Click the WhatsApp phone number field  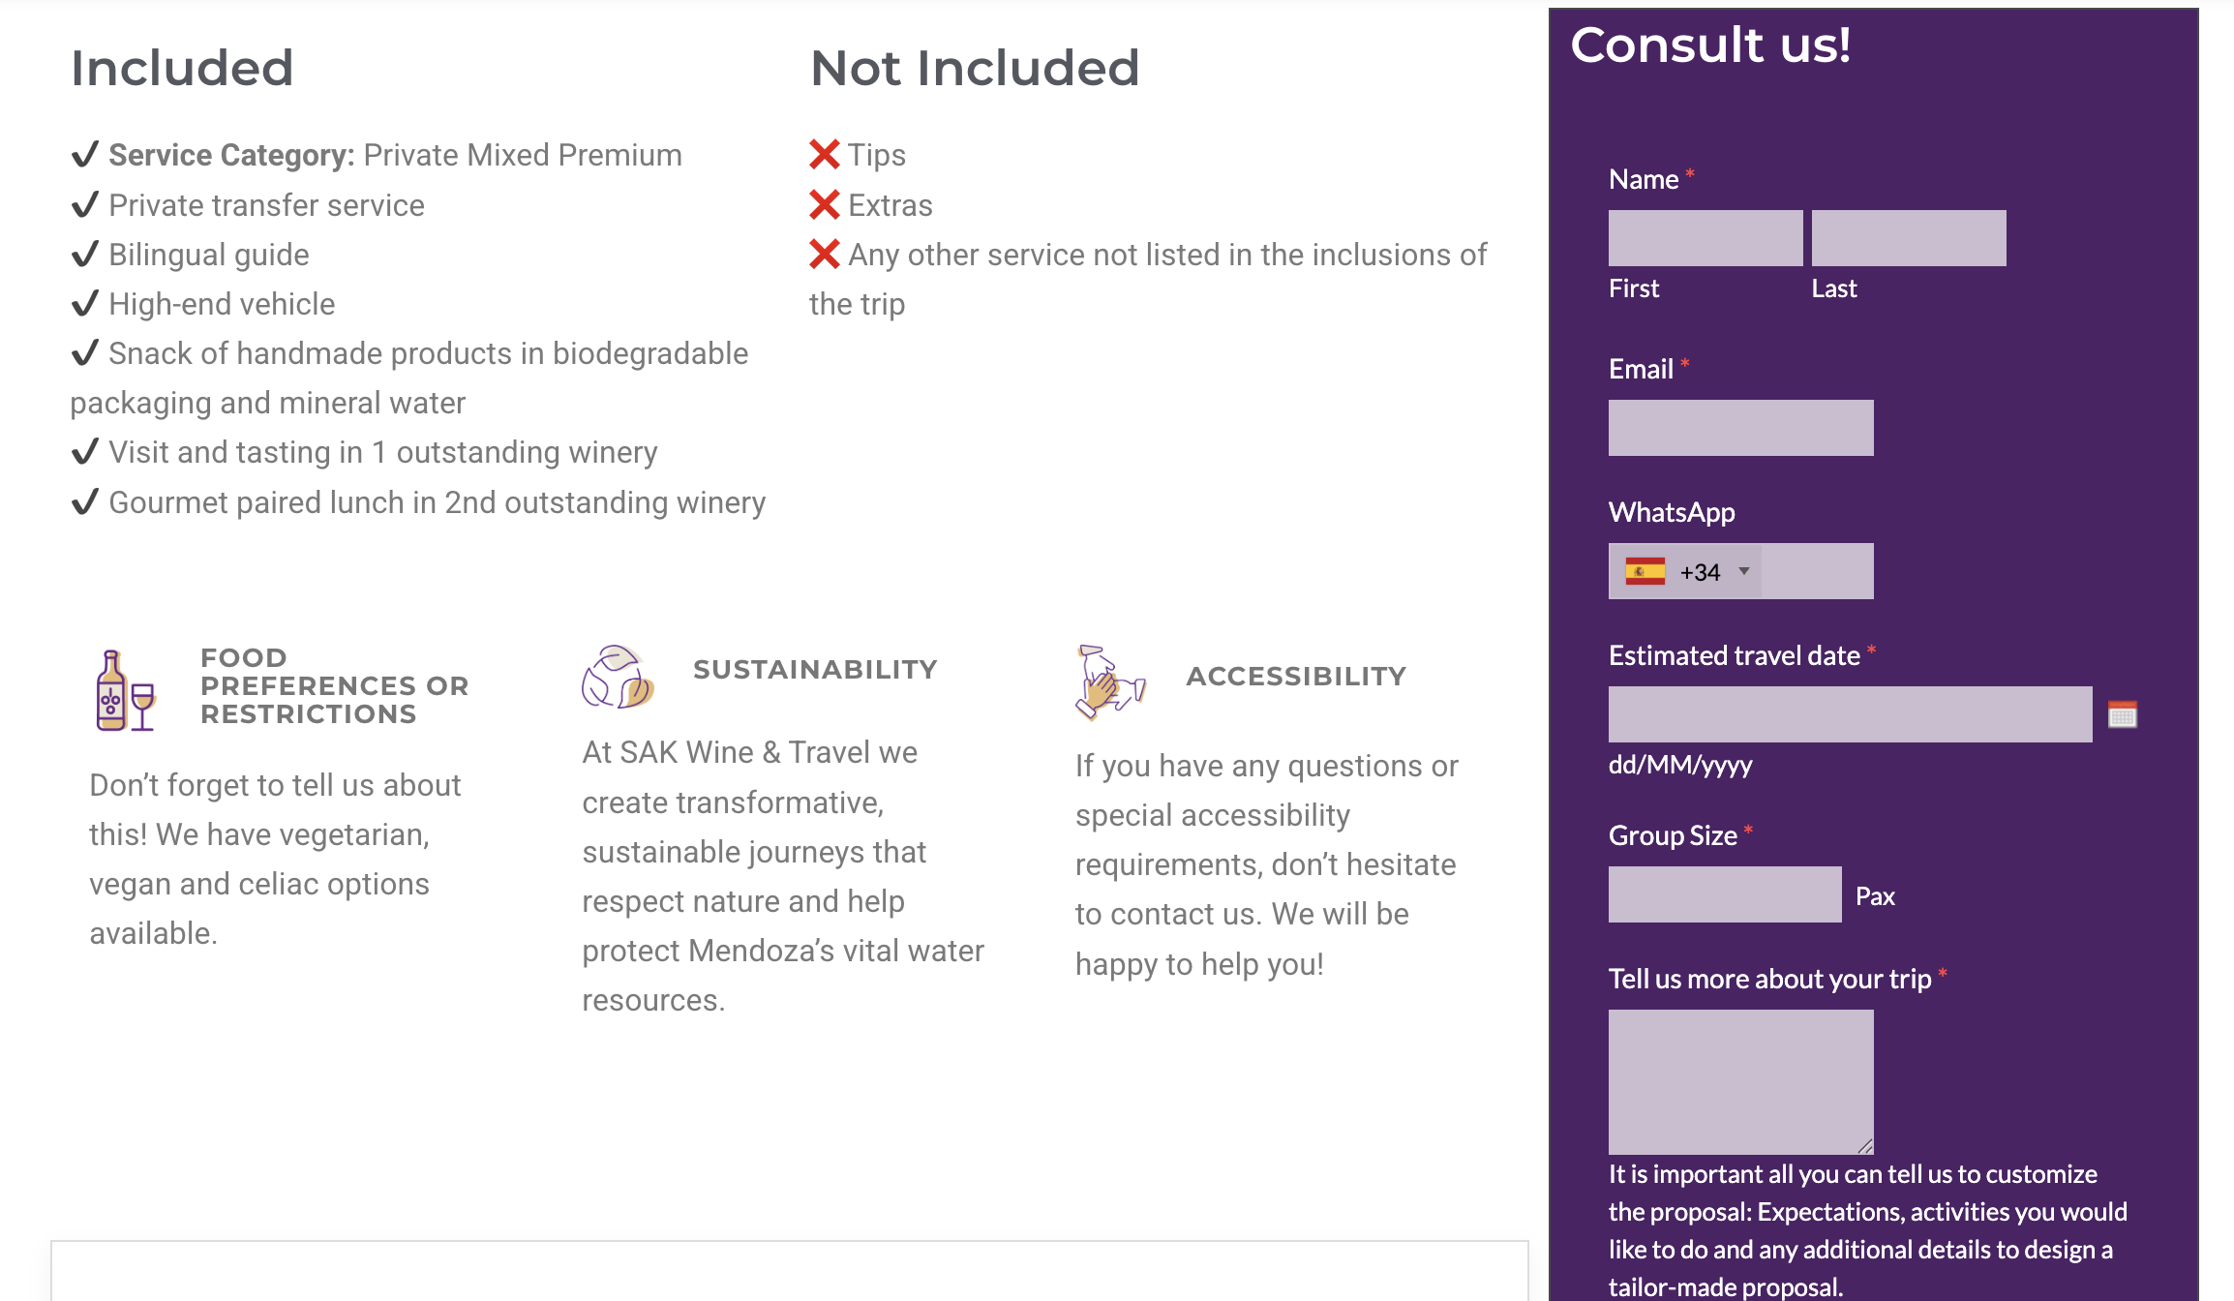click(1816, 572)
